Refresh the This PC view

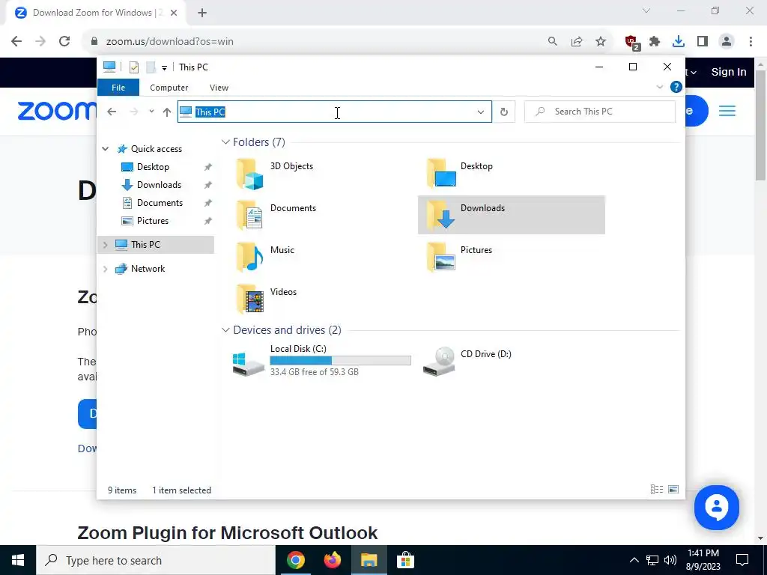click(504, 112)
